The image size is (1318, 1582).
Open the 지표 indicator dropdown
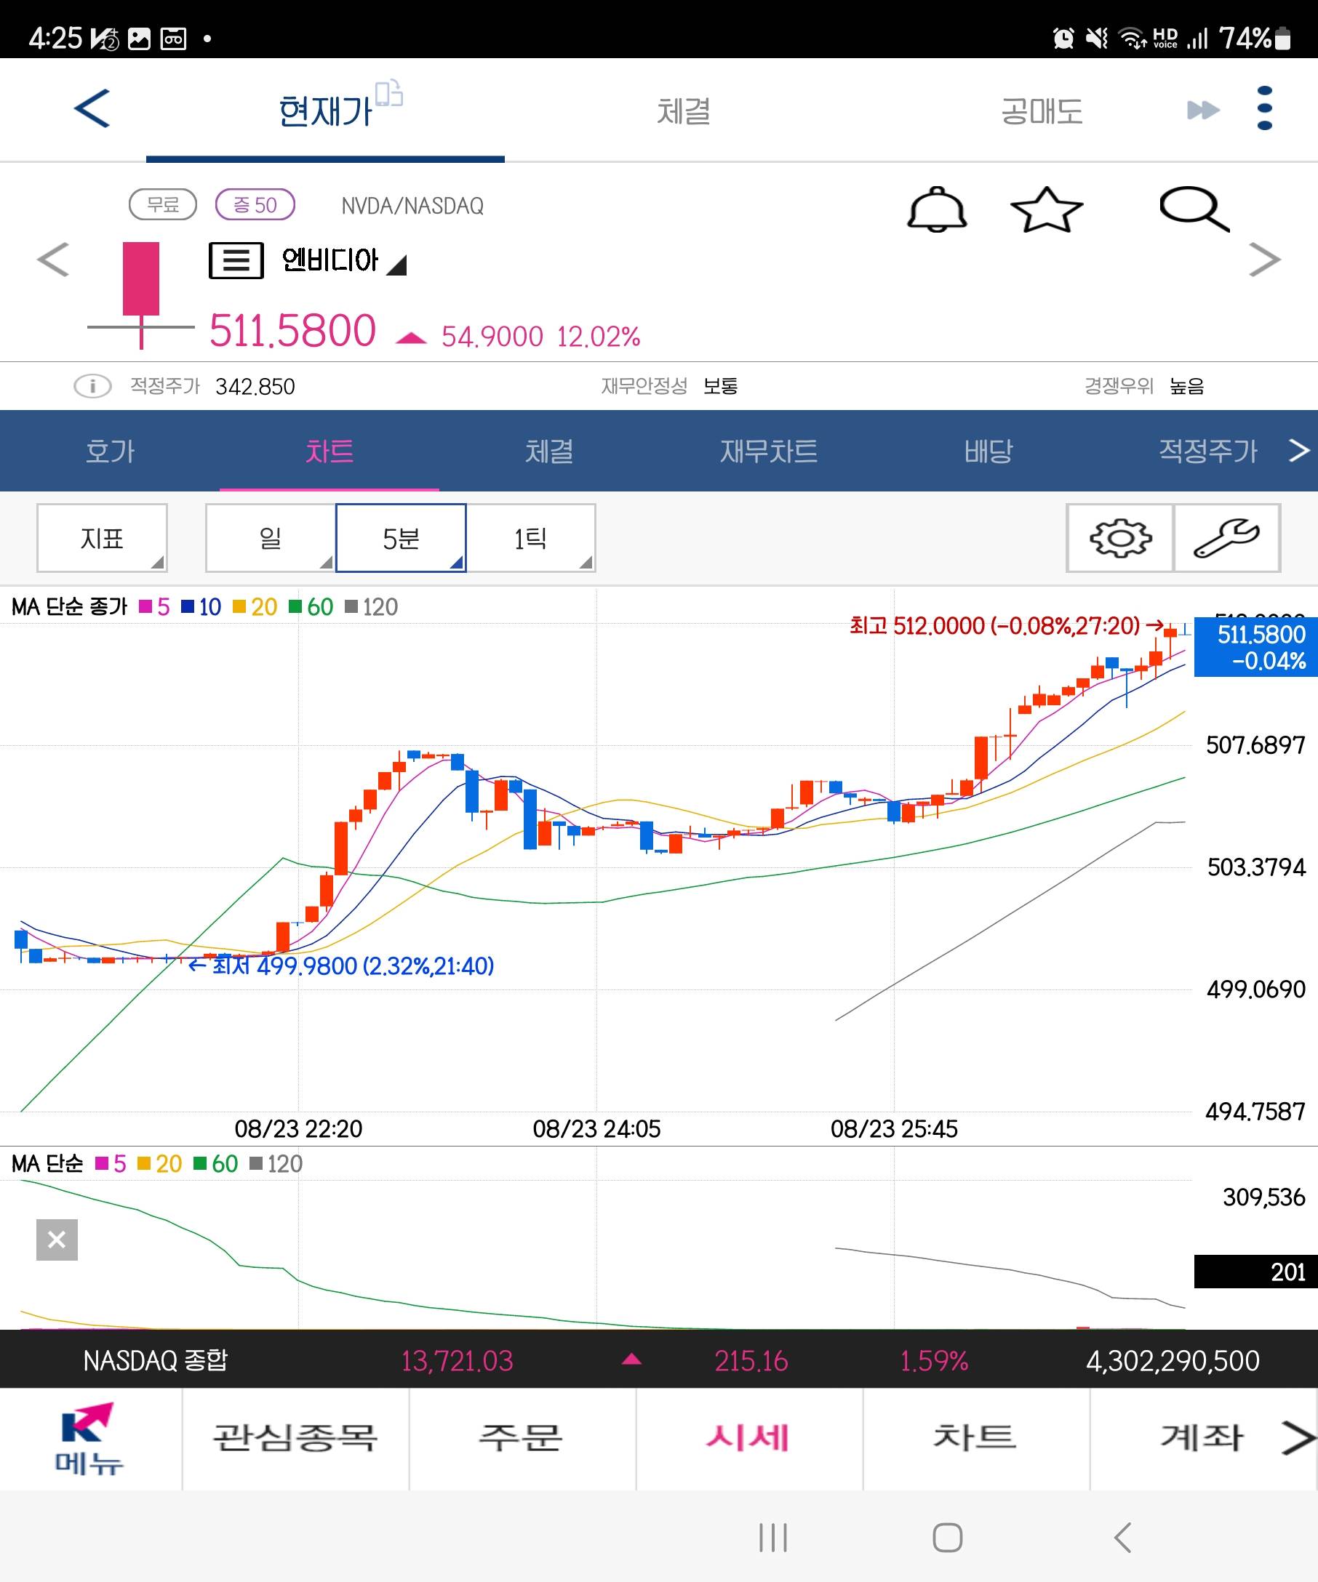point(102,538)
